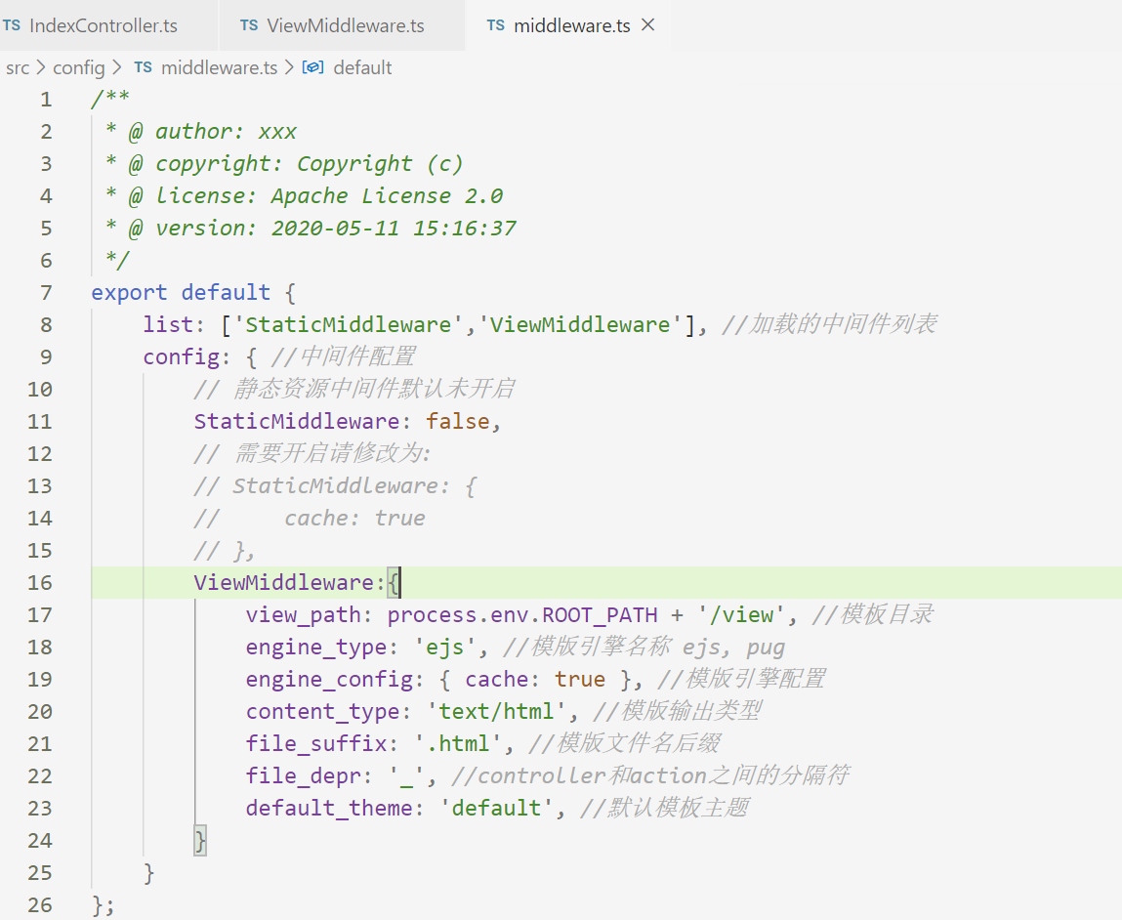The image size is (1122, 920).
Task: Place cursor on 'export' keyword
Action: tap(129, 293)
